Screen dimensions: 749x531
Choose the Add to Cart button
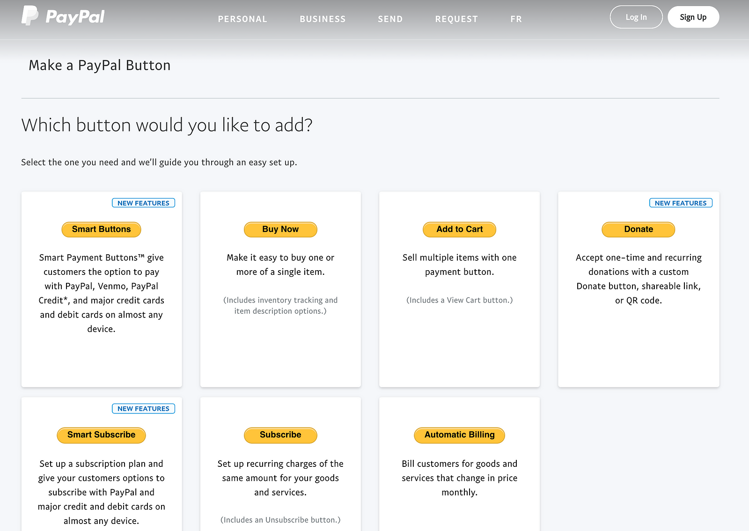coord(459,229)
